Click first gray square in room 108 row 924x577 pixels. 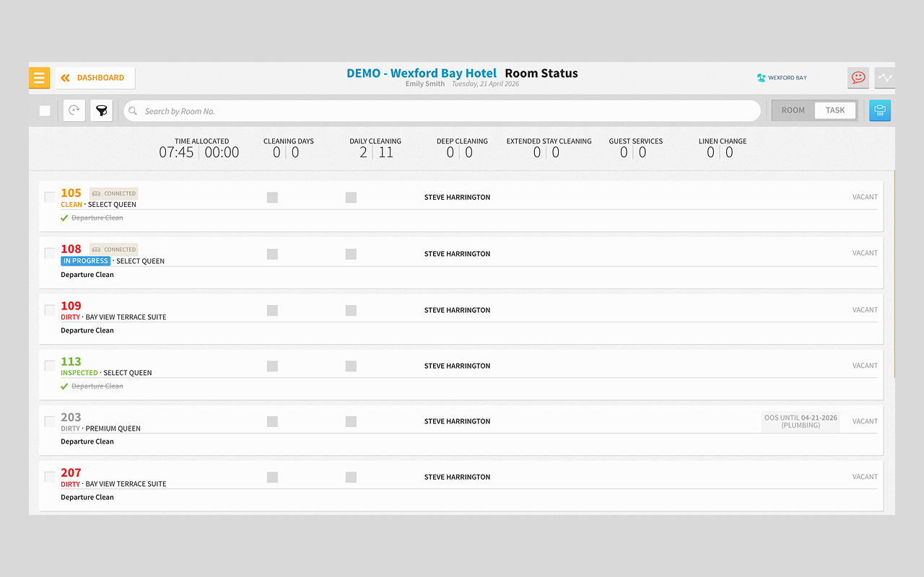tap(272, 254)
